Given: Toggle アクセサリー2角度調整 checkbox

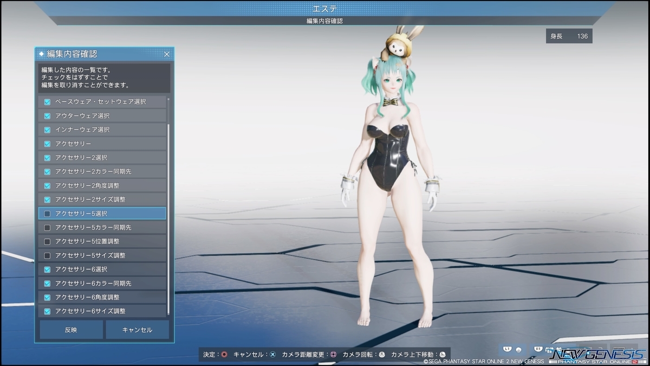Looking at the screenshot, I should pyautogui.click(x=47, y=185).
